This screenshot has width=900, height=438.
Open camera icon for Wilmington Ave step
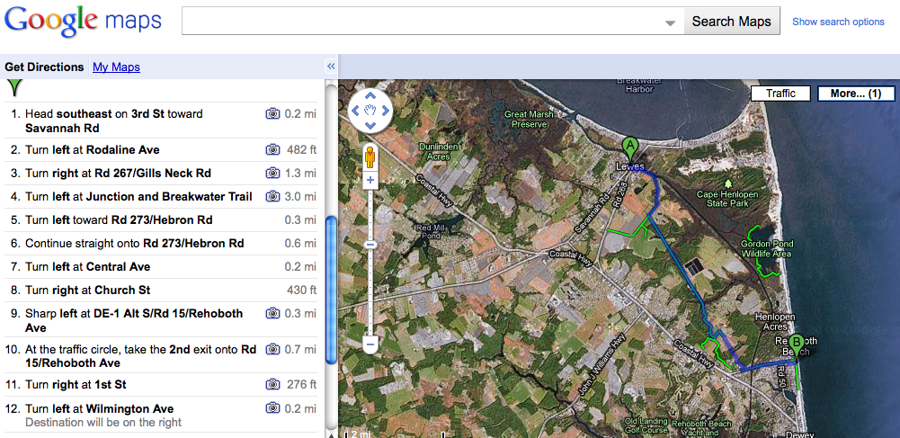[272, 408]
